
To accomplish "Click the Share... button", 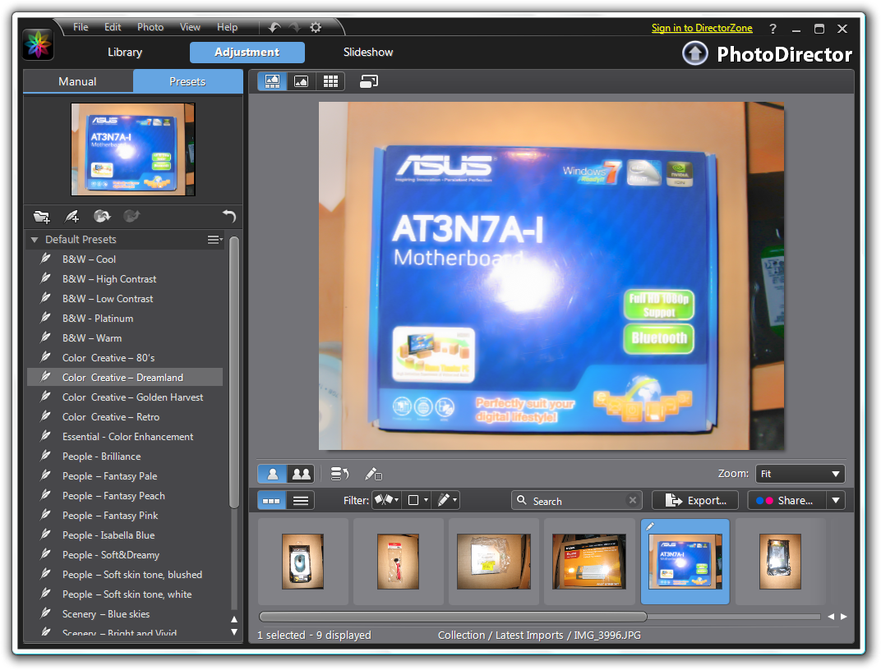I will point(786,500).
